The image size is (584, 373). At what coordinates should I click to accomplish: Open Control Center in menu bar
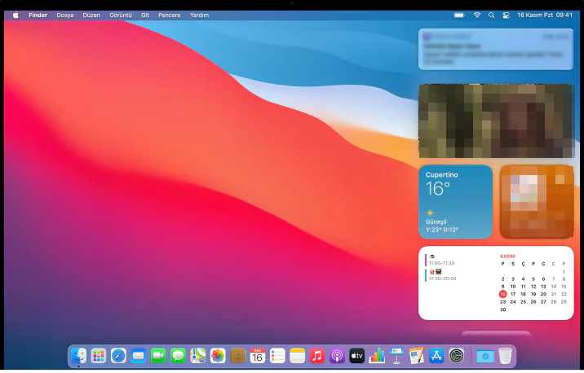(x=506, y=15)
